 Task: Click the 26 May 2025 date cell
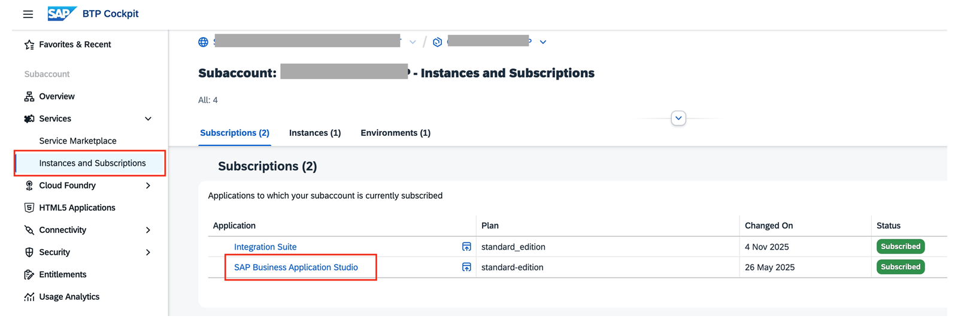(770, 267)
